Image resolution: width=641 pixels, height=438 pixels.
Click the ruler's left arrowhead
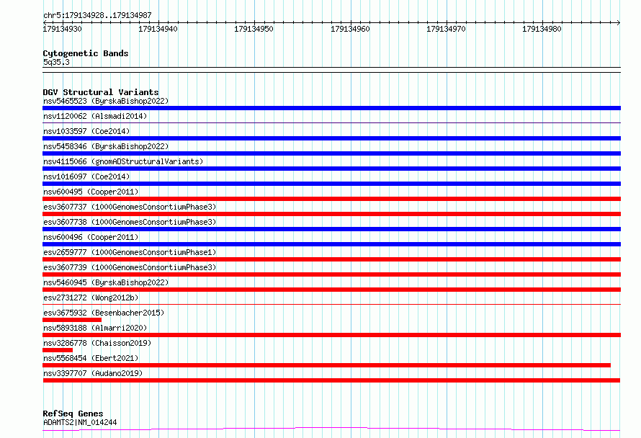tap(45, 22)
